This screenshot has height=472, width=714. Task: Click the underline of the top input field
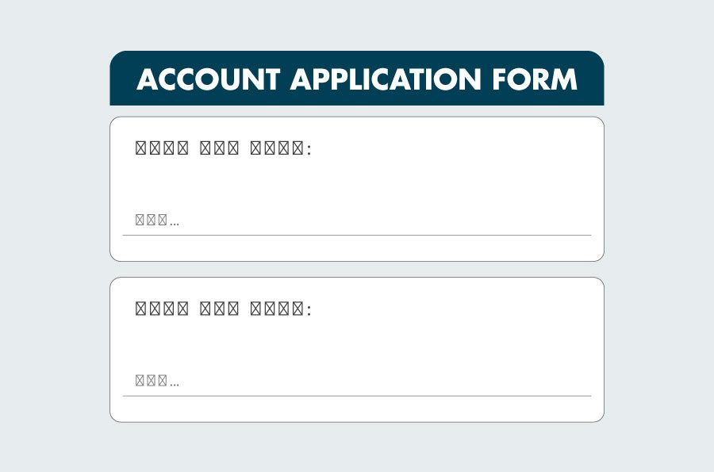click(357, 235)
